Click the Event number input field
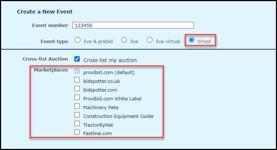The height and width of the screenshot is (150, 277). click(x=133, y=25)
